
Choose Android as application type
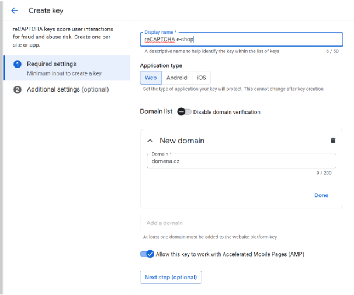[x=176, y=78]
